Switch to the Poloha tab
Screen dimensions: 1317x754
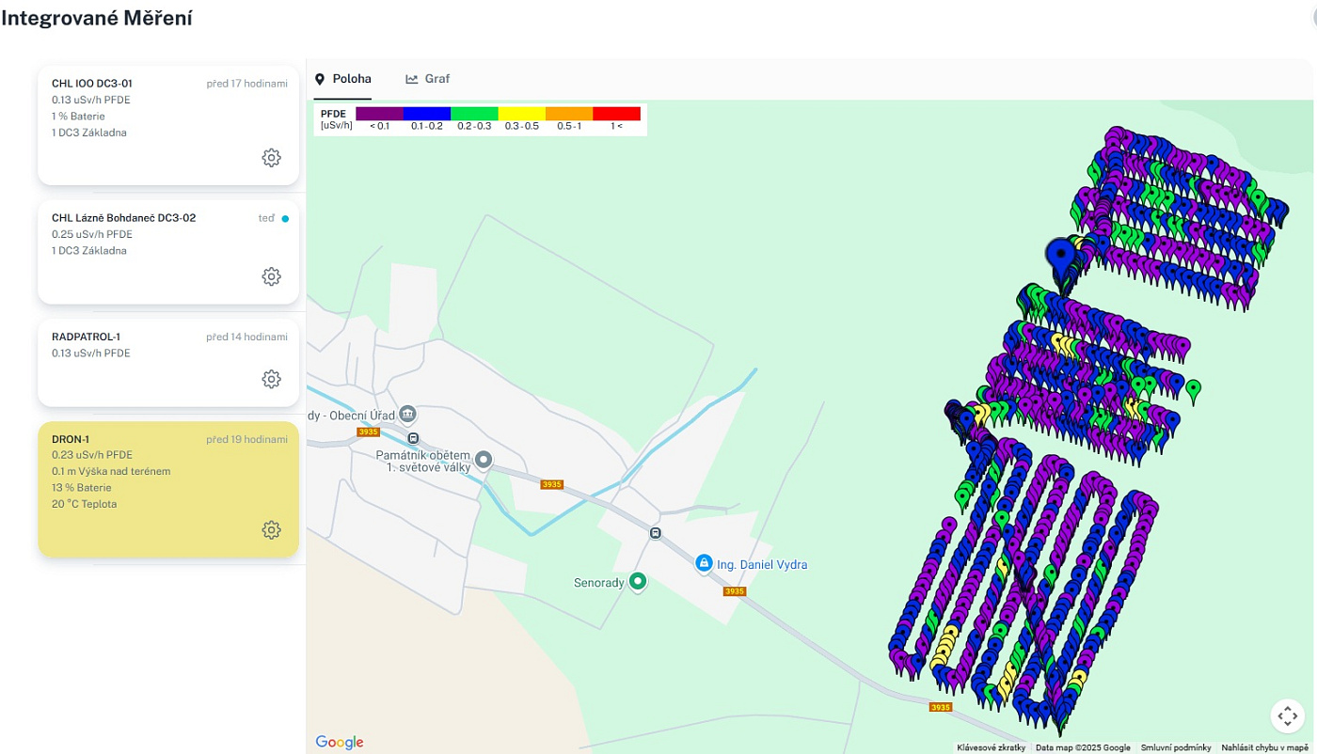coord(342,79)
